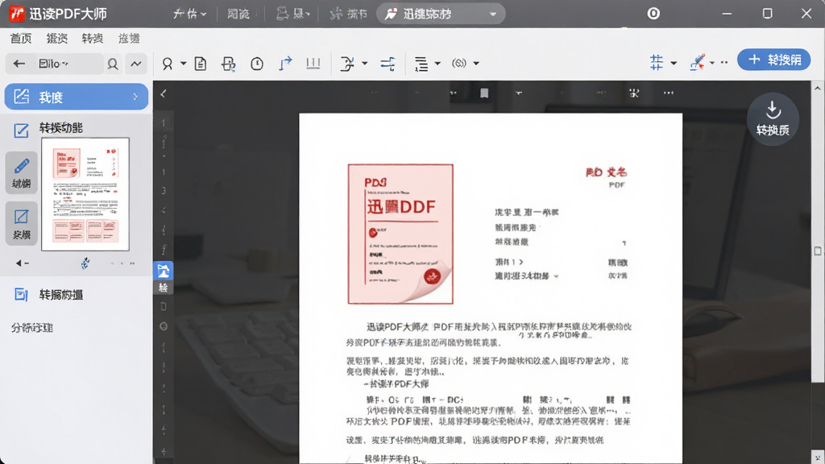Click the bookmark icon in document top bar

[484, 93]
